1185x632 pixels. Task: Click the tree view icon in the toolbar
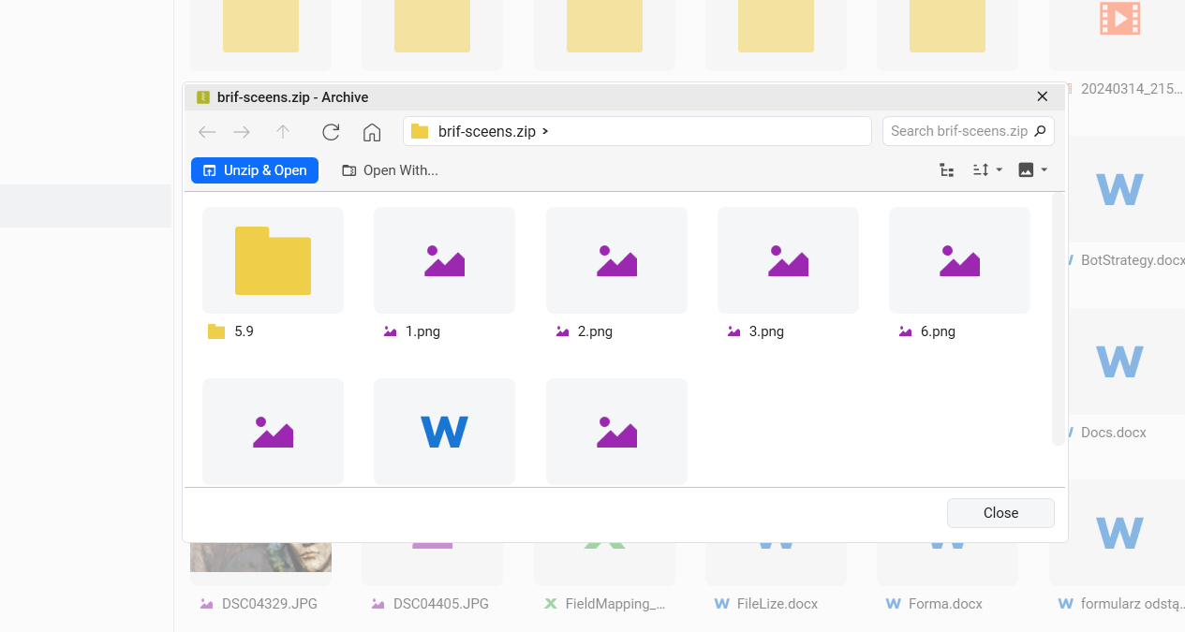click(x=946, y=170)
